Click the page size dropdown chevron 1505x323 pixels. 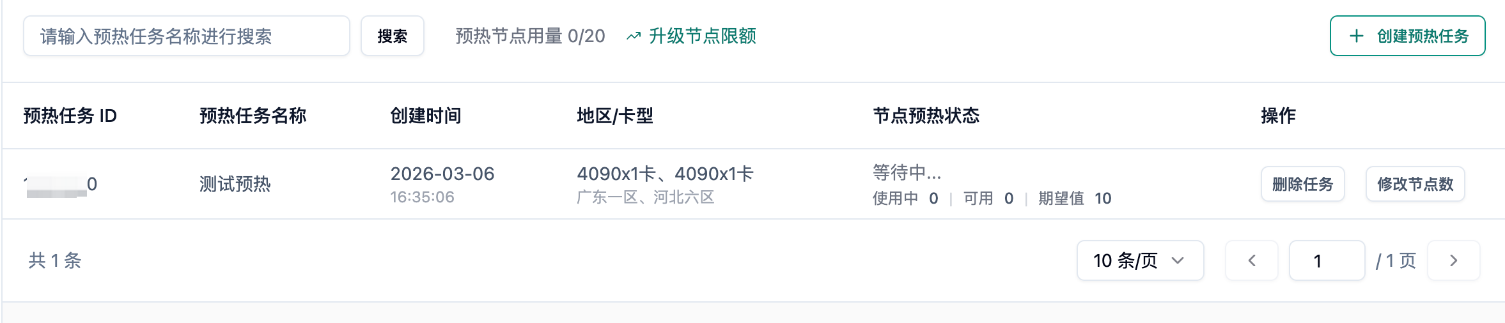point(1178,260)
